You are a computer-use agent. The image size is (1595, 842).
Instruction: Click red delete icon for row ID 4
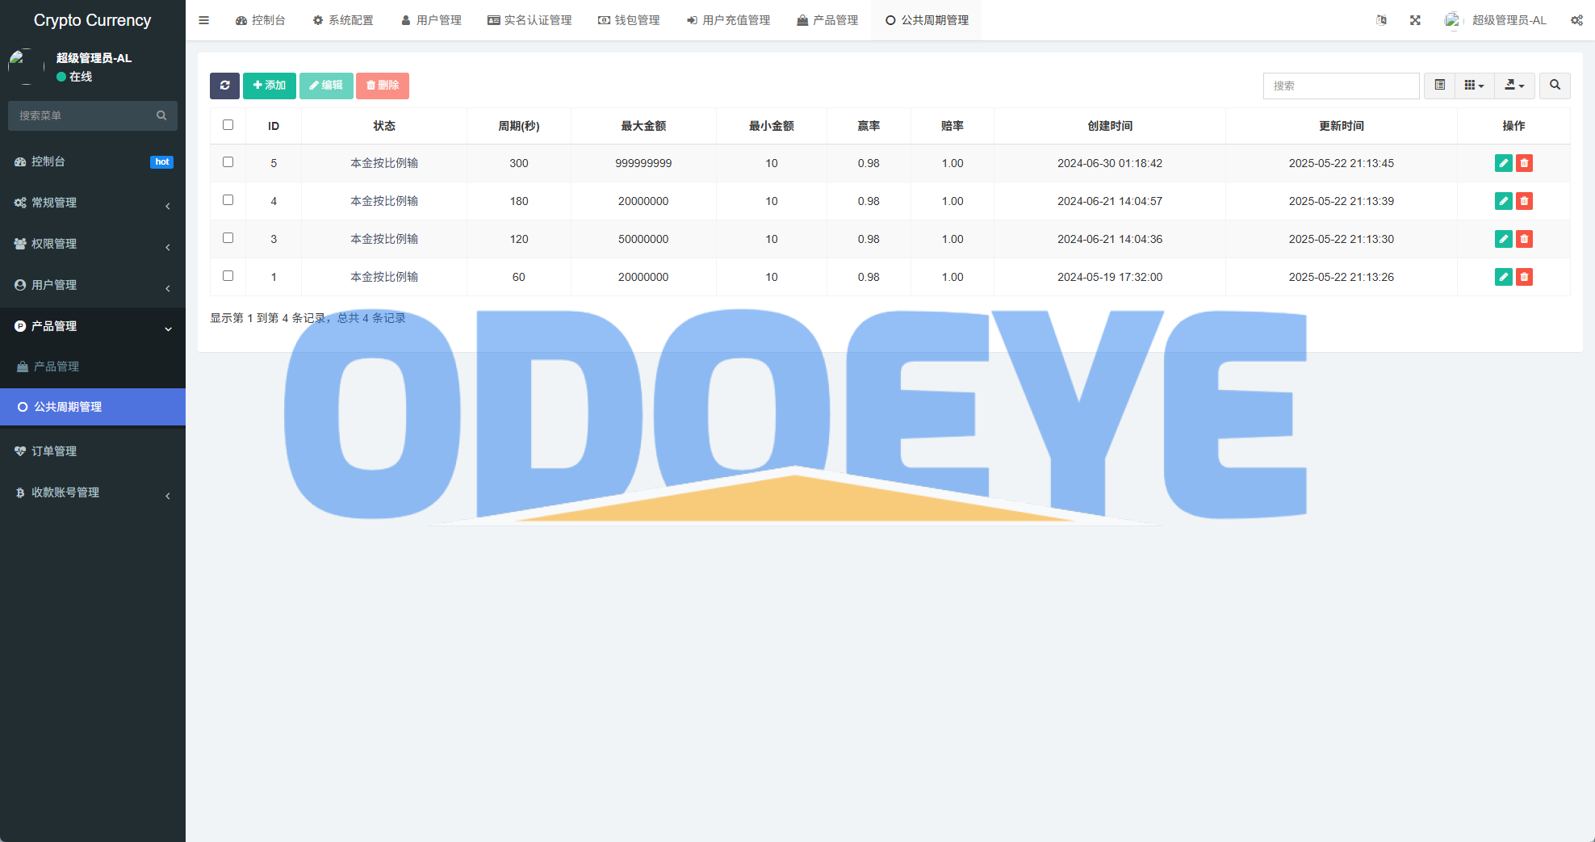[1524, 201]
